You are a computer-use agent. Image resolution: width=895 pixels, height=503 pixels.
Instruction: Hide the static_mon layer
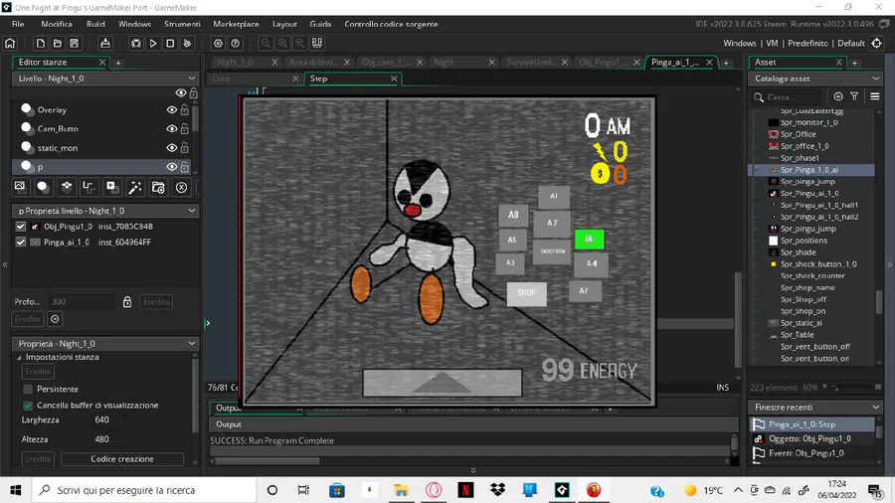tap(171, 148)
